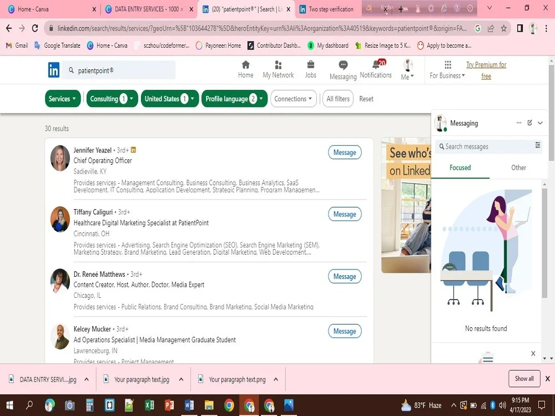Screen dimensions: 555x416
Task: Open Windows notification center icon
Action: (x=542, y=405)
